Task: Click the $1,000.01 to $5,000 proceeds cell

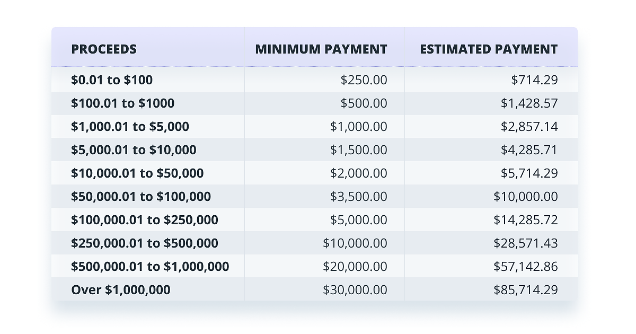Action: (130, 127)
